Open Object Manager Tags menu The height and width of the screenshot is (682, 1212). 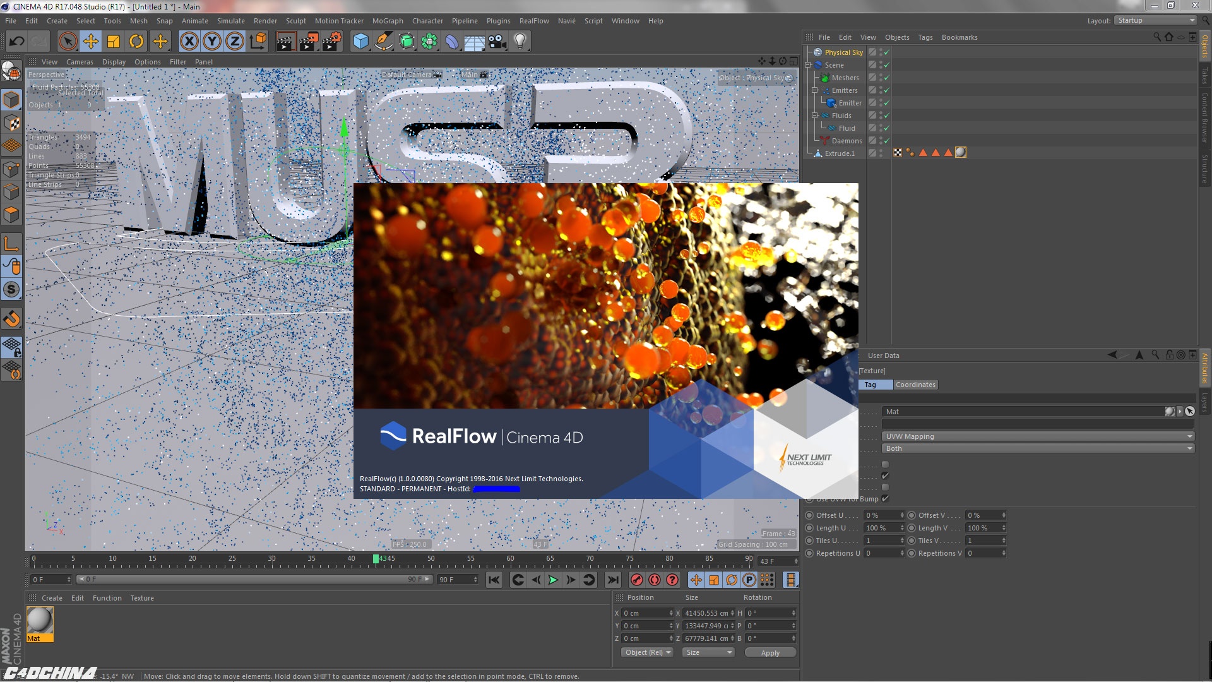point(925,37)
